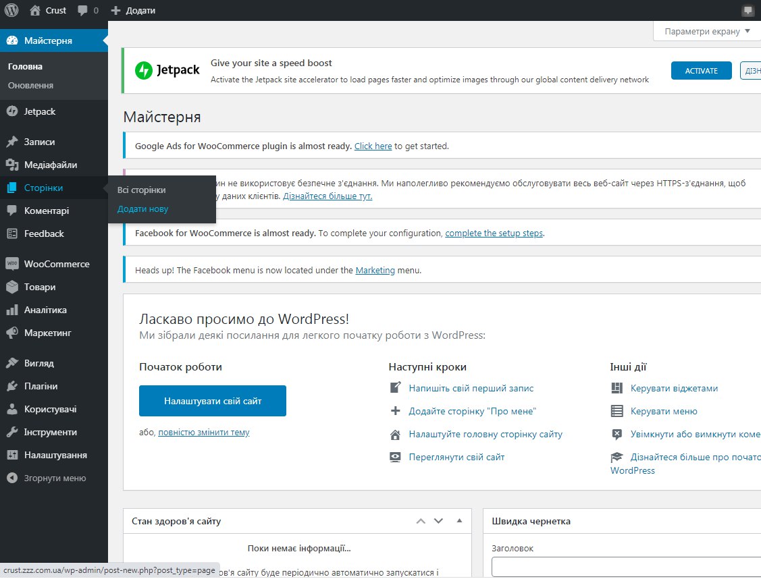Click the Маркетинг megaphone icon
This screenshot has height=579, width=761.
(x=12, y=333)
